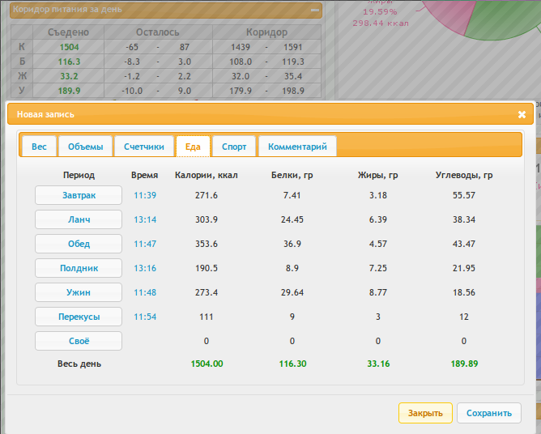The height and width of the screenshot is (434, 541).
Task: Edit Ужин time 11:48
Action: pyautogui.click(x=145, y=292)
